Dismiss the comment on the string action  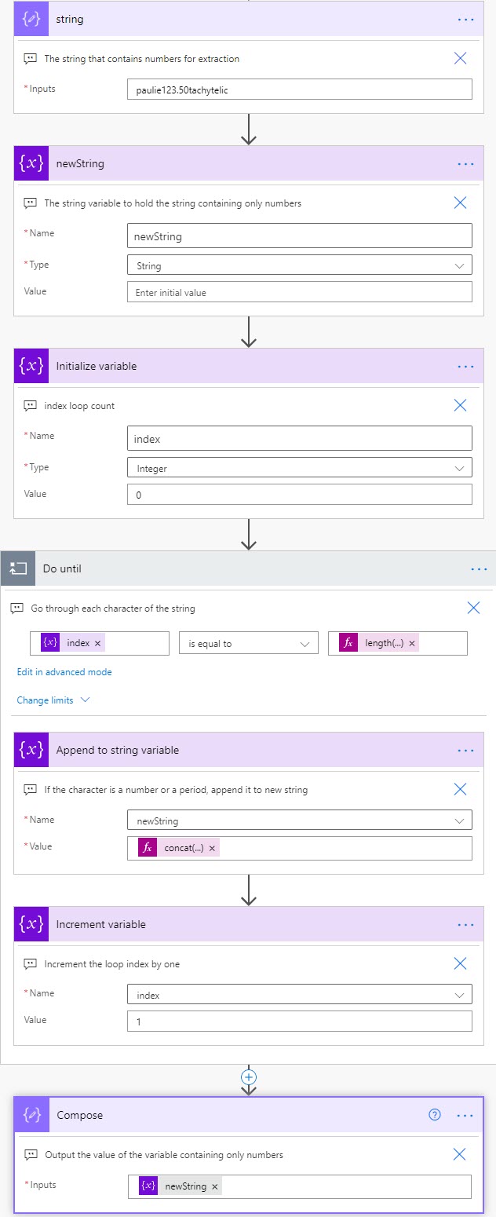point(461,57)
